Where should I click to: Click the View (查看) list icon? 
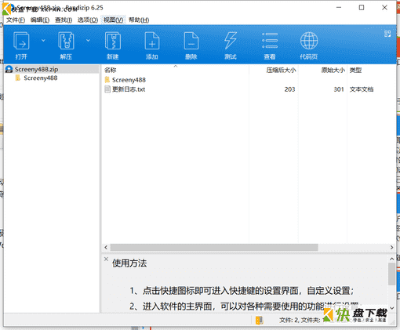(x=270, y=41)
